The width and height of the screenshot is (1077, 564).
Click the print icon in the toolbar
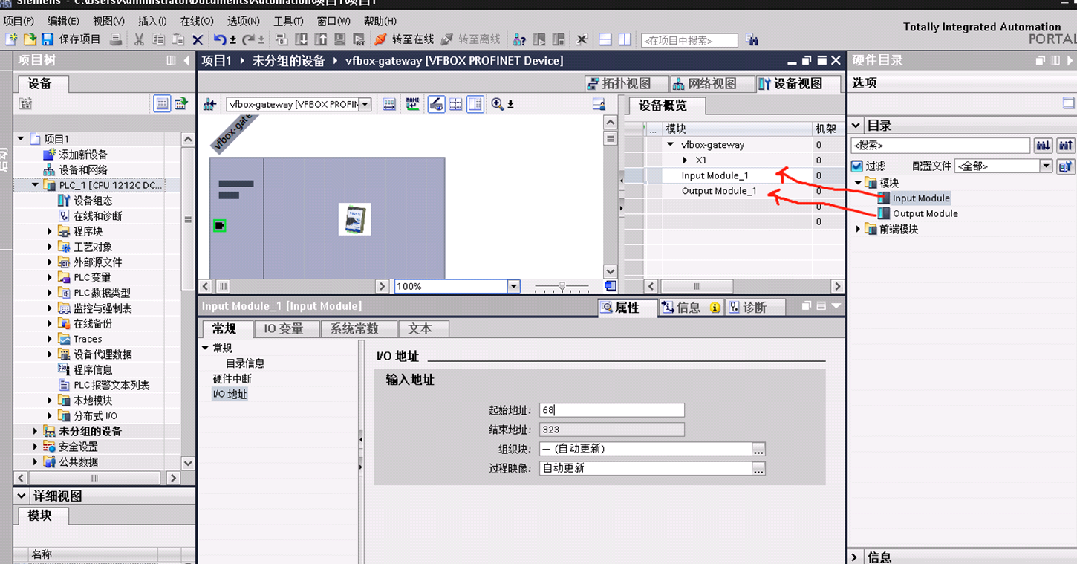coord(116,39)
